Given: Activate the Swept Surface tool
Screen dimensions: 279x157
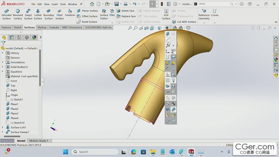Looking at the screenshot, I should (x=28, y=15).
